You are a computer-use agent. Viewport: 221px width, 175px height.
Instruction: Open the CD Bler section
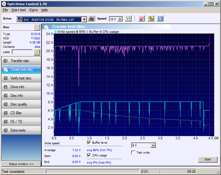[x=21, y=113]
